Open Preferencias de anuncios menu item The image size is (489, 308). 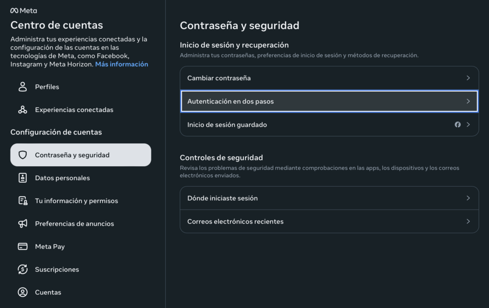[74, 223]
